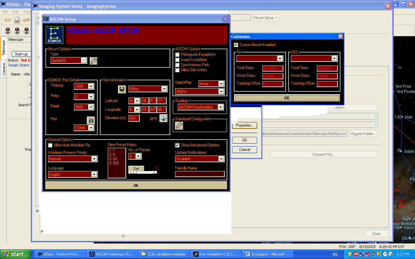Click the EQMOD logo image
This screenshot has height=259, width=415.
54,35
